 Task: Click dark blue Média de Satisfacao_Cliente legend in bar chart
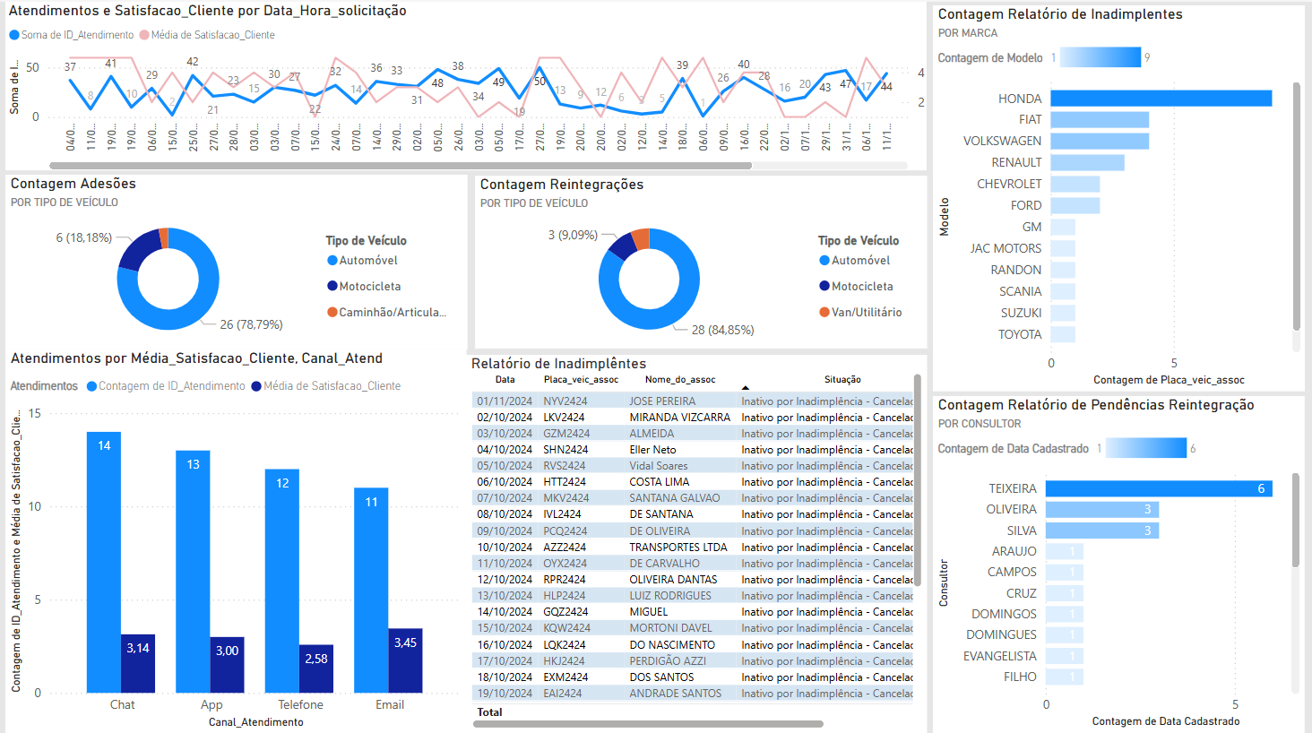pyautogui.click(x=326, y=386)
